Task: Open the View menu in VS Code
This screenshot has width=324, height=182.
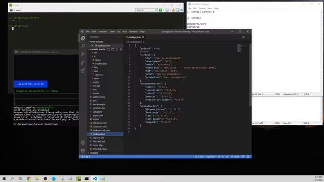Action: click(112, 31)
